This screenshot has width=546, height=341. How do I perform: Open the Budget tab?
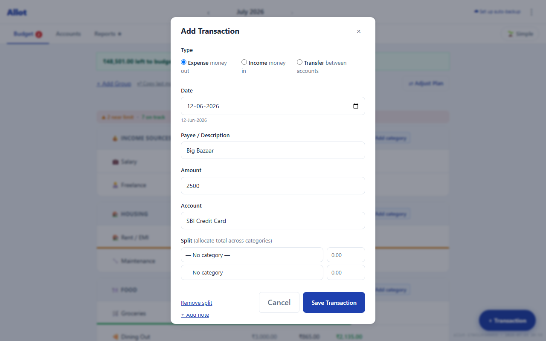point(28,34)
